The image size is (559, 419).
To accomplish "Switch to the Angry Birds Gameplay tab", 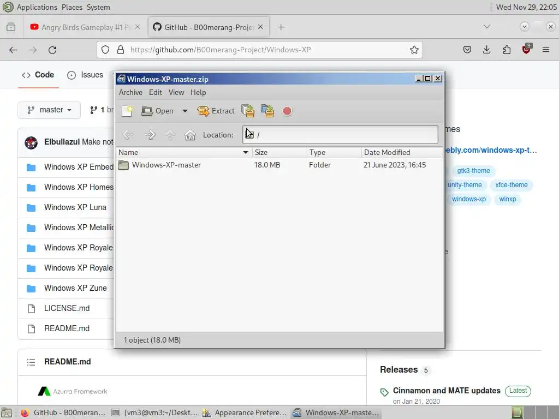I will pos(86,27).
